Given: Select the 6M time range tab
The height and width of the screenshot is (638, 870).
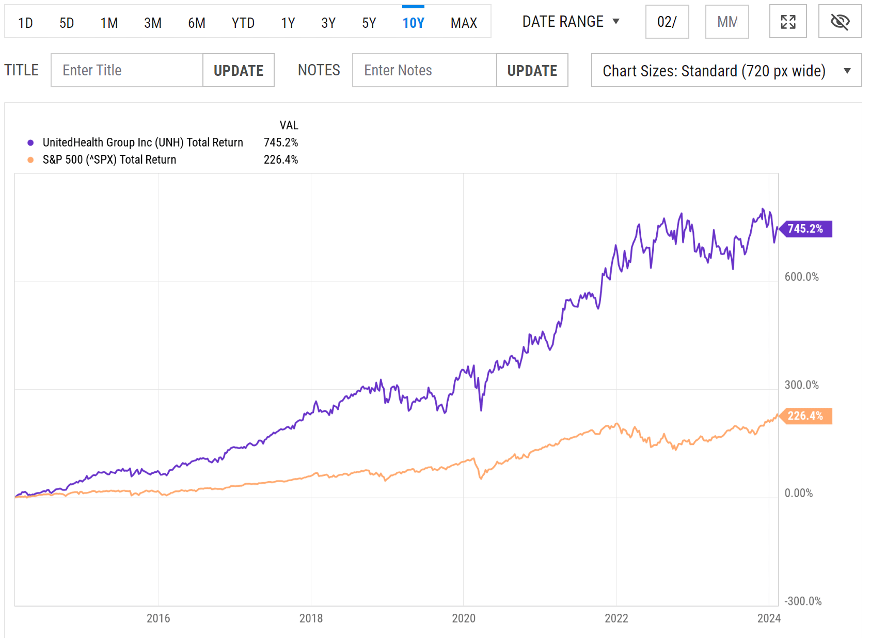Looking at the screenshot, I should [197, 23].
